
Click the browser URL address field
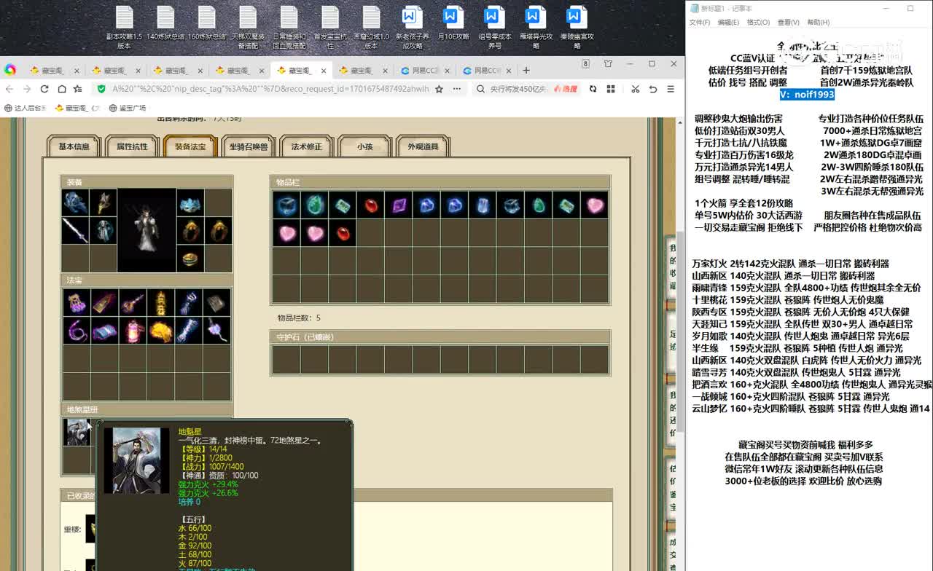click(x=270, y=89)
